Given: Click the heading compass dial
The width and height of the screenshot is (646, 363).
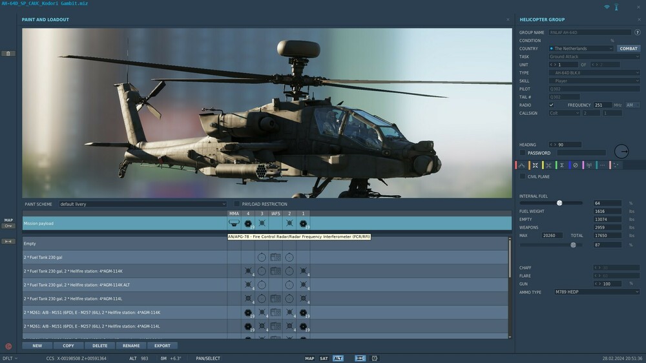Looking at the screenshot, I should [621, 151].
